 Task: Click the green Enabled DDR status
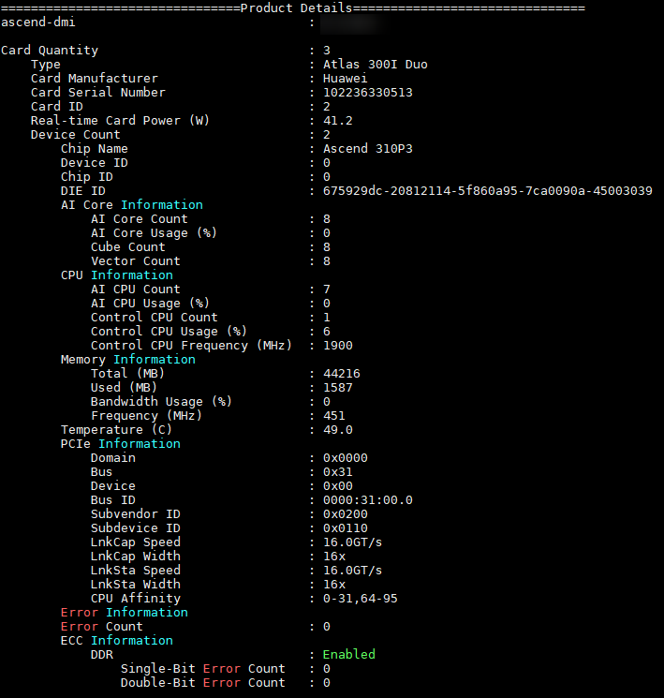point(349,654)
